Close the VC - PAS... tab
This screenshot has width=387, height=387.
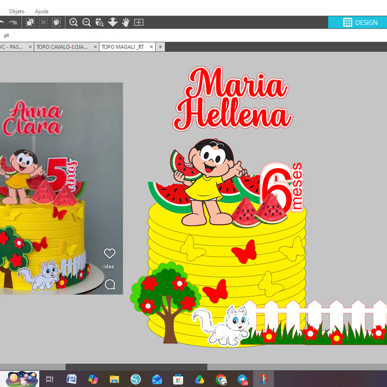[x=30, y=47]
